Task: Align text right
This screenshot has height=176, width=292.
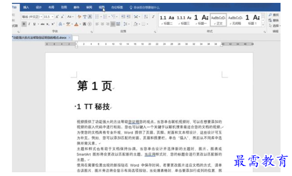Action: 108,24
